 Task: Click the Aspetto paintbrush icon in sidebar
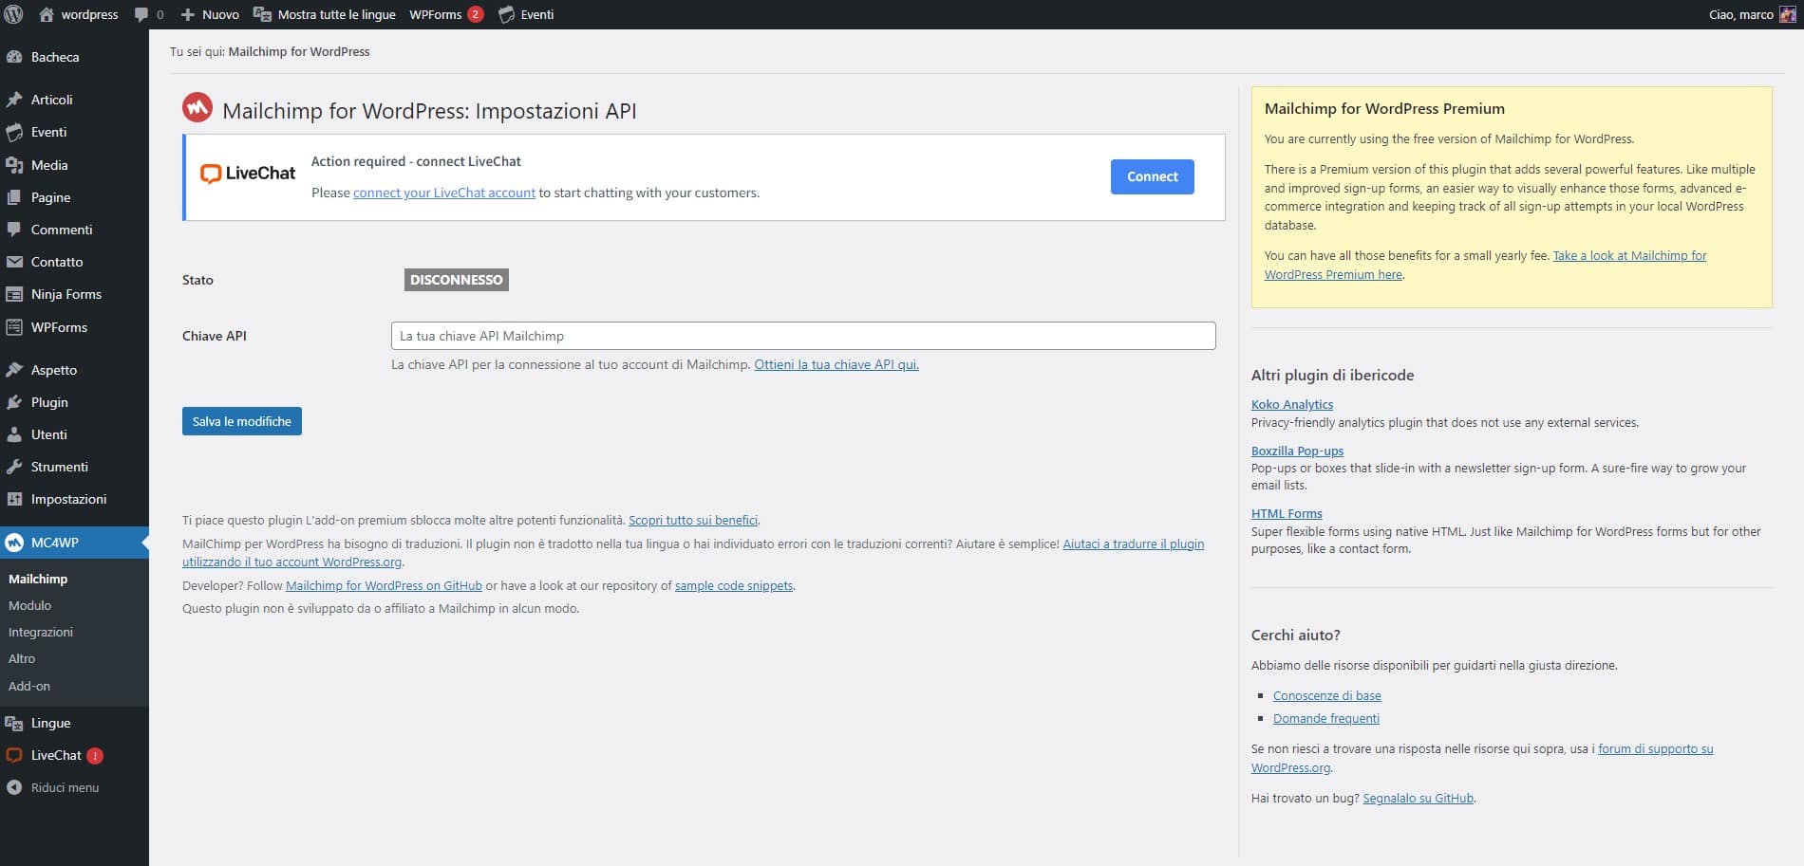14,370
